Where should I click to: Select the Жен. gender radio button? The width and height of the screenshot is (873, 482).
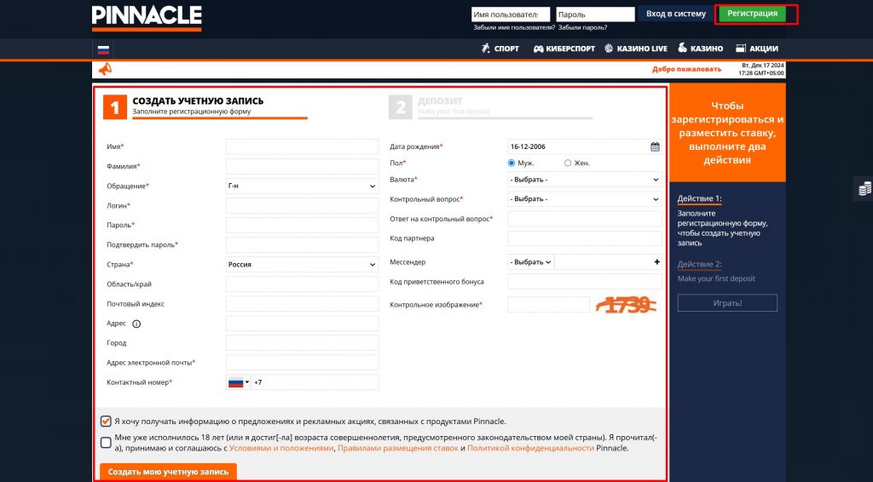(x=567, y=163)
